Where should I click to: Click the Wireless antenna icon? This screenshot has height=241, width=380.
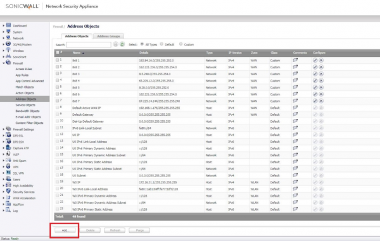pyautogui.click(x=8, y=50)
